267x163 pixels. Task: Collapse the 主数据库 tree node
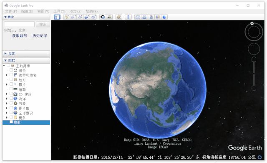tap(4, 66)
